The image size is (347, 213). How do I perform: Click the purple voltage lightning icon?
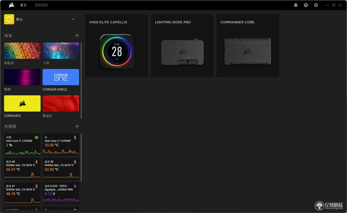click(x=75, y=186)
